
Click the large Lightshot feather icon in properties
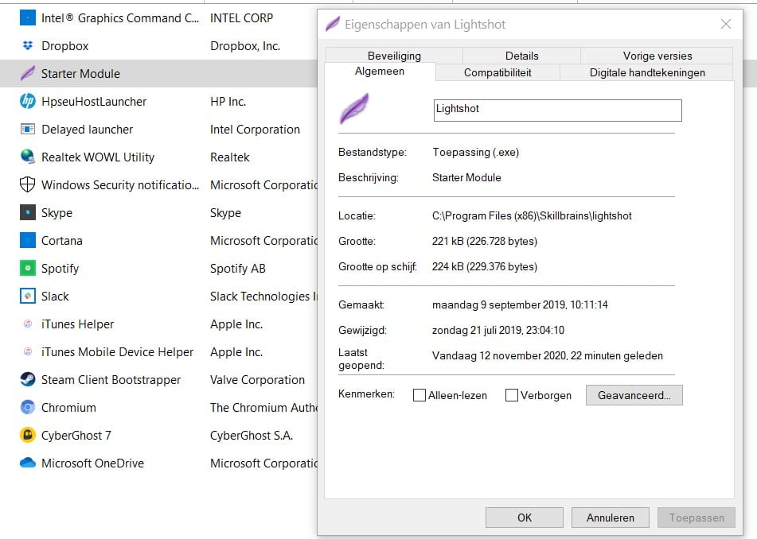click(x=354, y=108)
